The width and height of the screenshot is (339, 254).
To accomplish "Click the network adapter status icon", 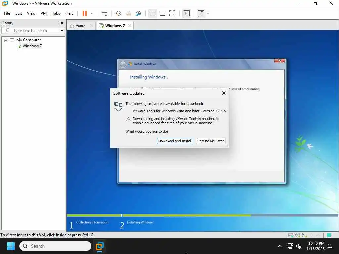I will pos(305,235).
